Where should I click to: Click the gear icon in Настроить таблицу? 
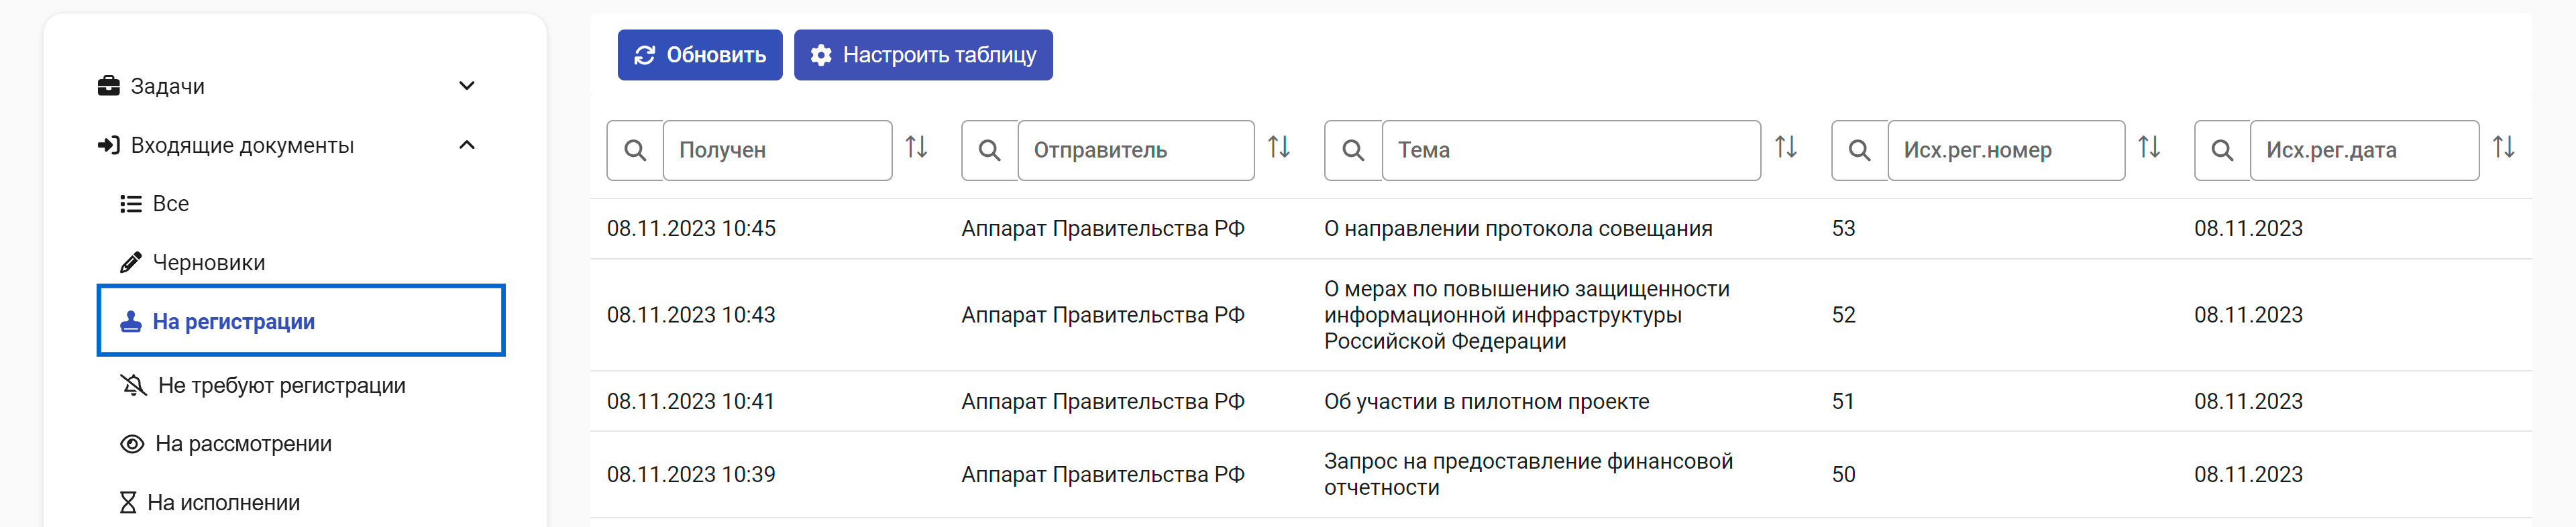pyautogui.click(x=821, y=55)
